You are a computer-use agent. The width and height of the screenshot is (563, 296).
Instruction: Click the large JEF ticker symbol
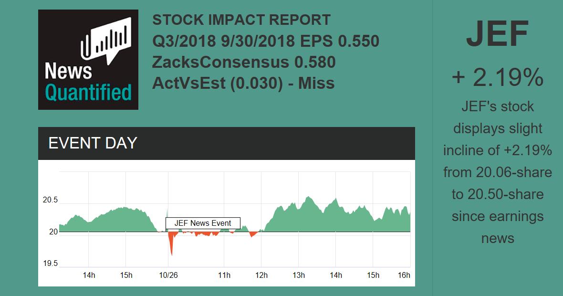[497, 34]
